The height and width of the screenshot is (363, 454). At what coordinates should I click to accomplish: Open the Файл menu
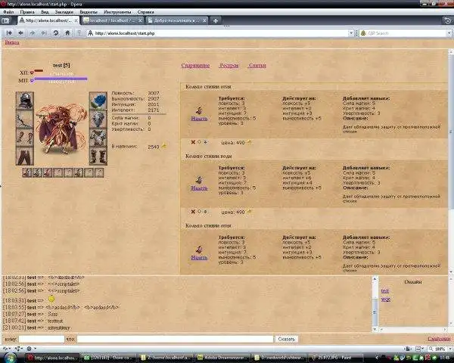(8, 12)
